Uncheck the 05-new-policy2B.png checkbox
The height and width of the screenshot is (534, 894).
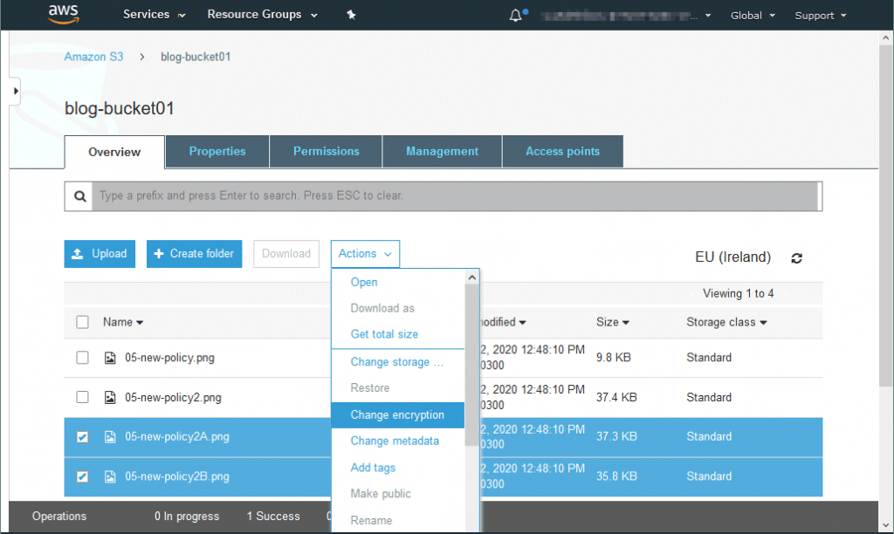83,476
